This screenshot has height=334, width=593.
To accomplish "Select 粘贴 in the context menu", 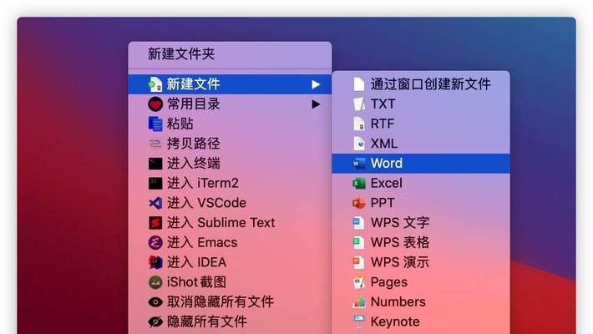I will tap(230, 124).
